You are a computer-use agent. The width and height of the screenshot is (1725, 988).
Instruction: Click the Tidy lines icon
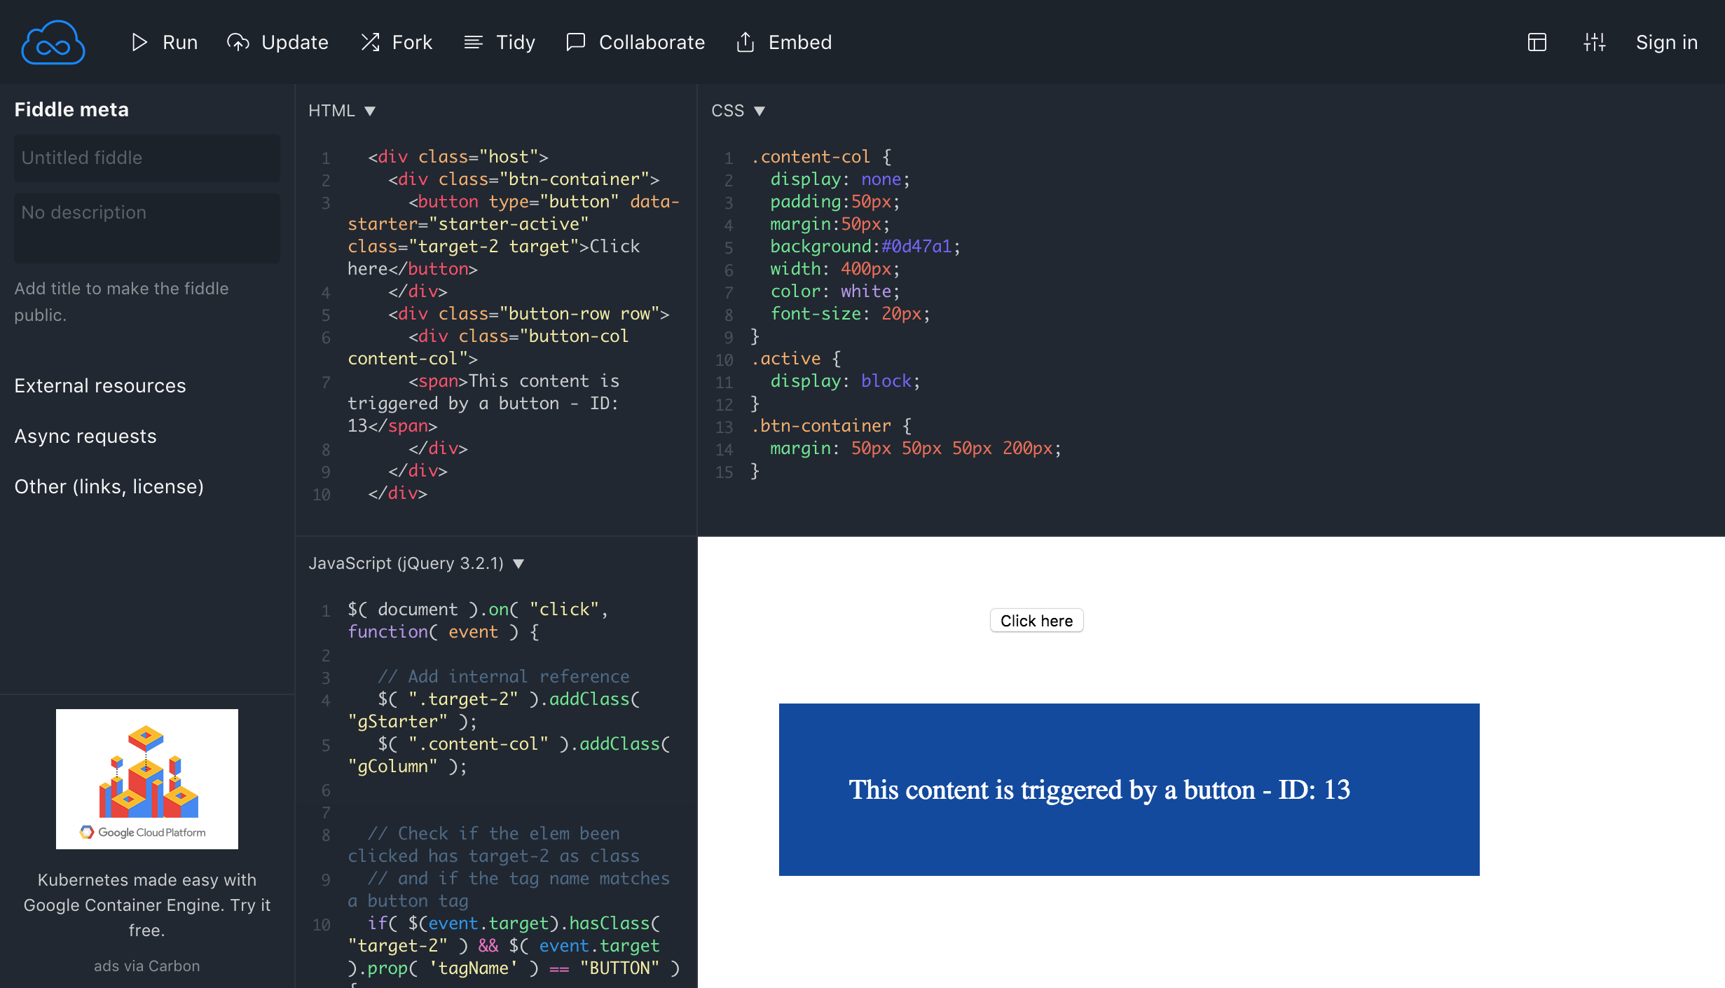point(474,43)
